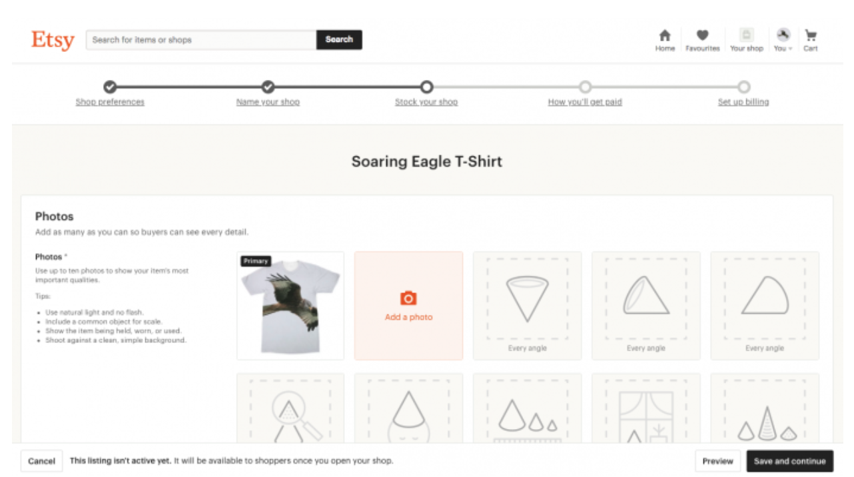Open the Stock your shop step
Viewport: 854px width, 477px height.
pyautogui.click(x=426, y=102)
